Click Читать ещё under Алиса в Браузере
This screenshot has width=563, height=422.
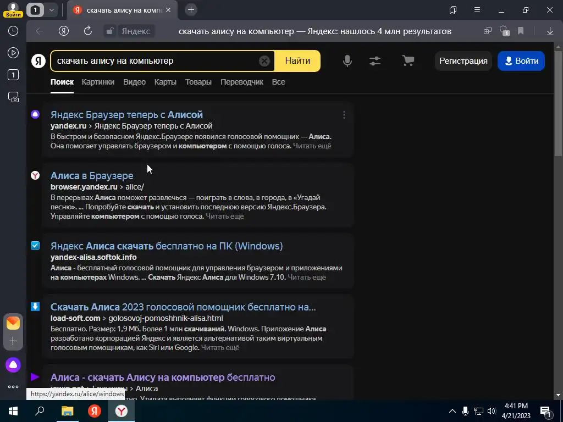tap(225, 216)
